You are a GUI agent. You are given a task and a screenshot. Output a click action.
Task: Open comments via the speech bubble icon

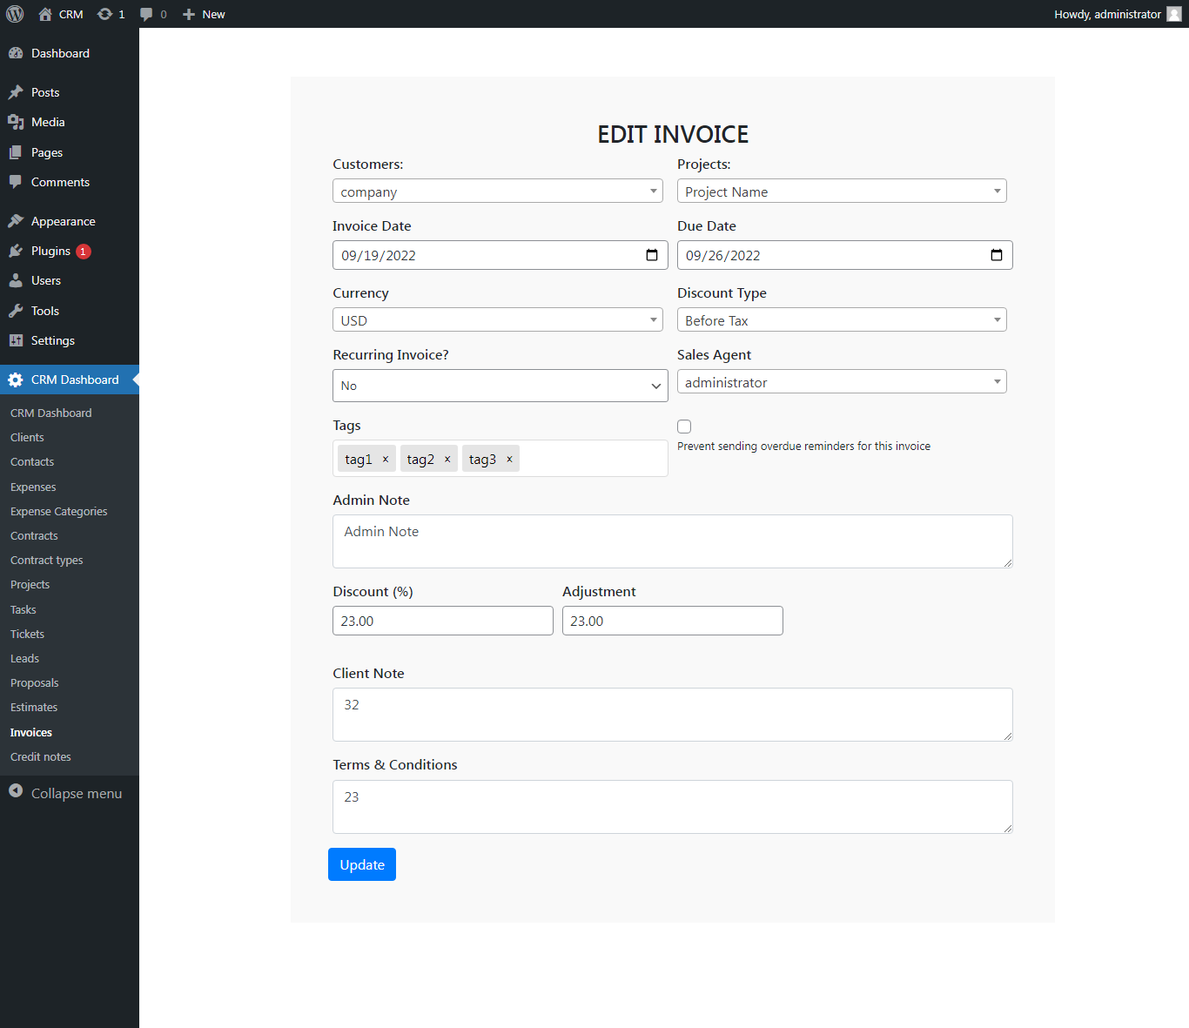(x=148, y=14)
